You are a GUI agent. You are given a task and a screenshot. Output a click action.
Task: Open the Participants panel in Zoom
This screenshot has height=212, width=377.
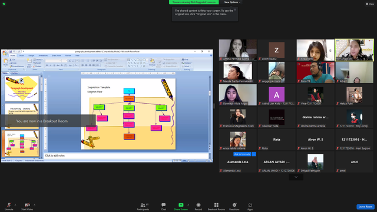coord(143,206)
